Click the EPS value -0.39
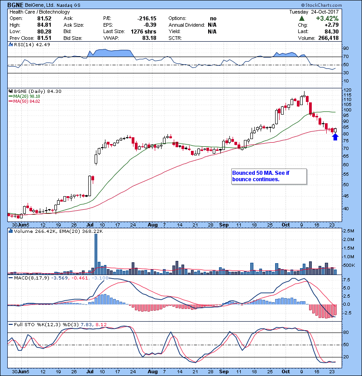This screenshot has width=362, height=376. coord(150,25)
